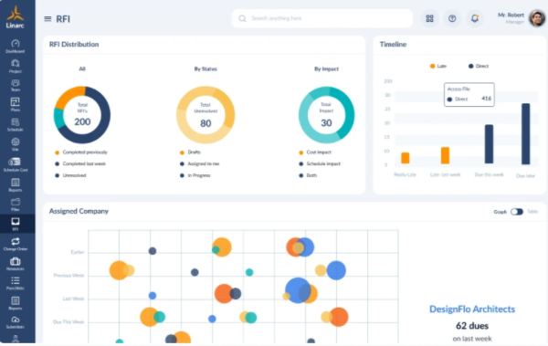Click the '416' tooltip value
The width and height of the screenshot is (548, 346).
click(x=487, y=99)
